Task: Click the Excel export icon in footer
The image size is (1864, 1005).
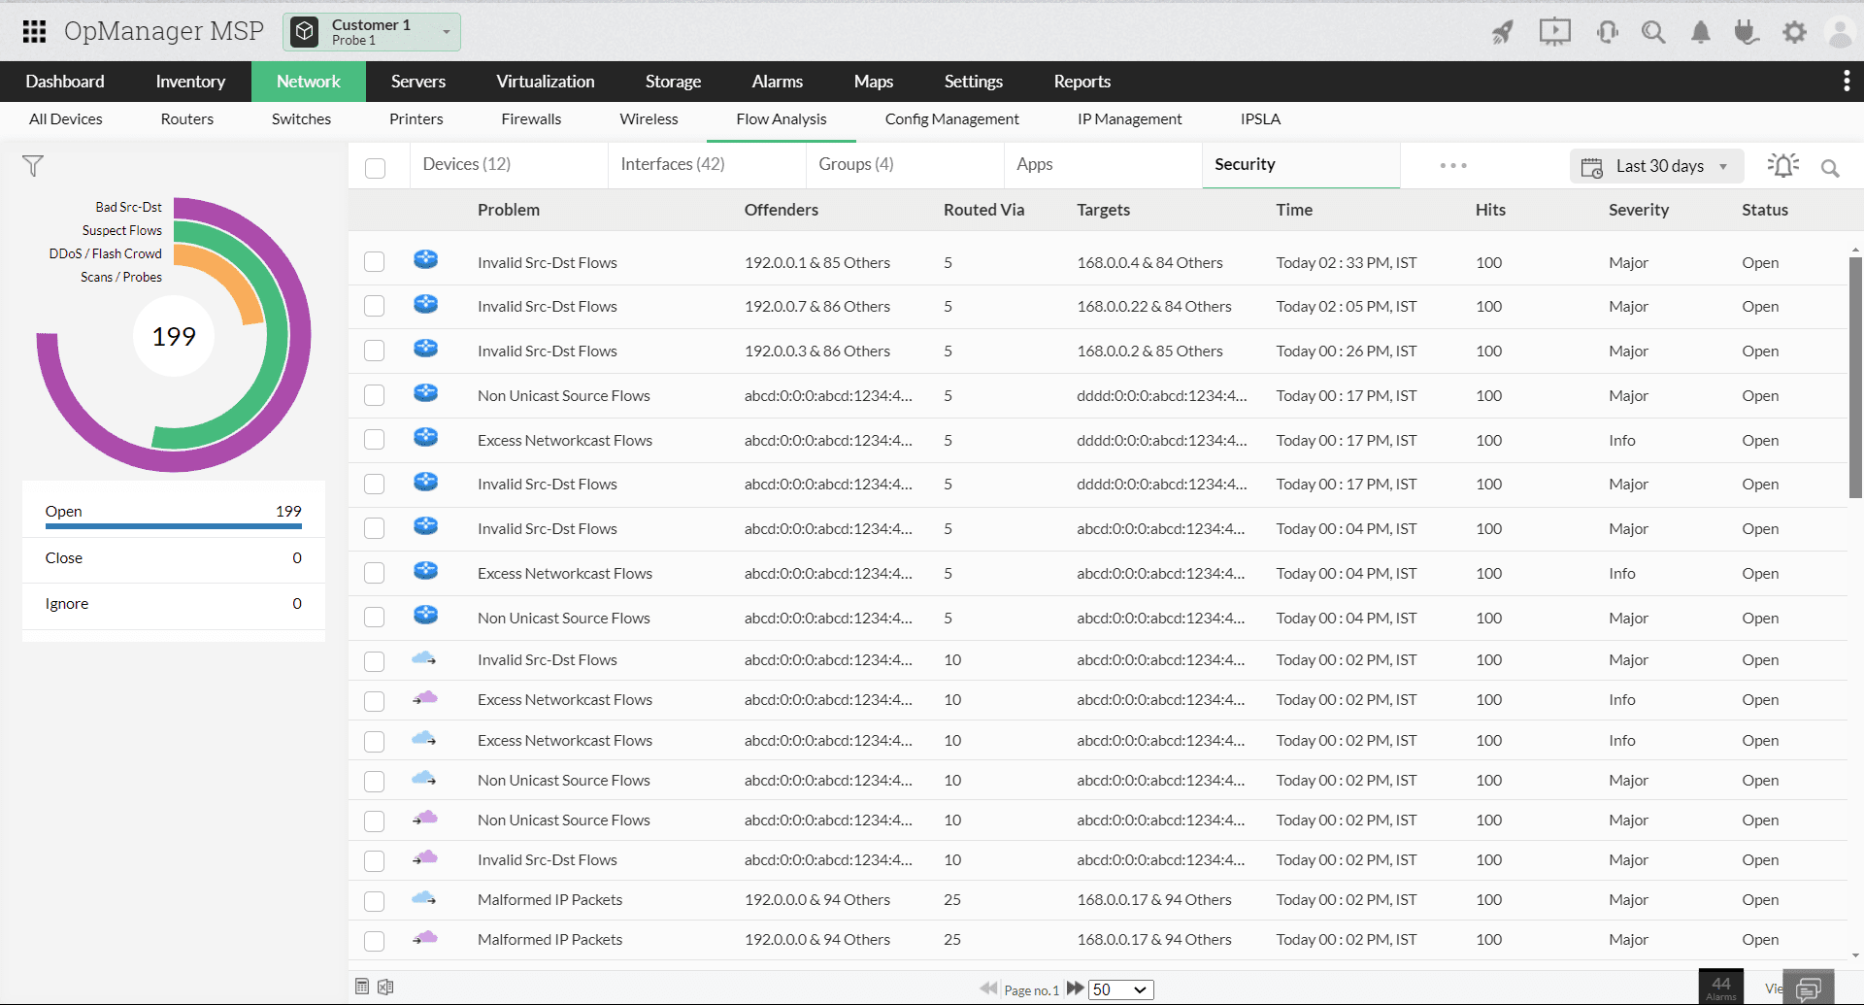Action: 385,987
